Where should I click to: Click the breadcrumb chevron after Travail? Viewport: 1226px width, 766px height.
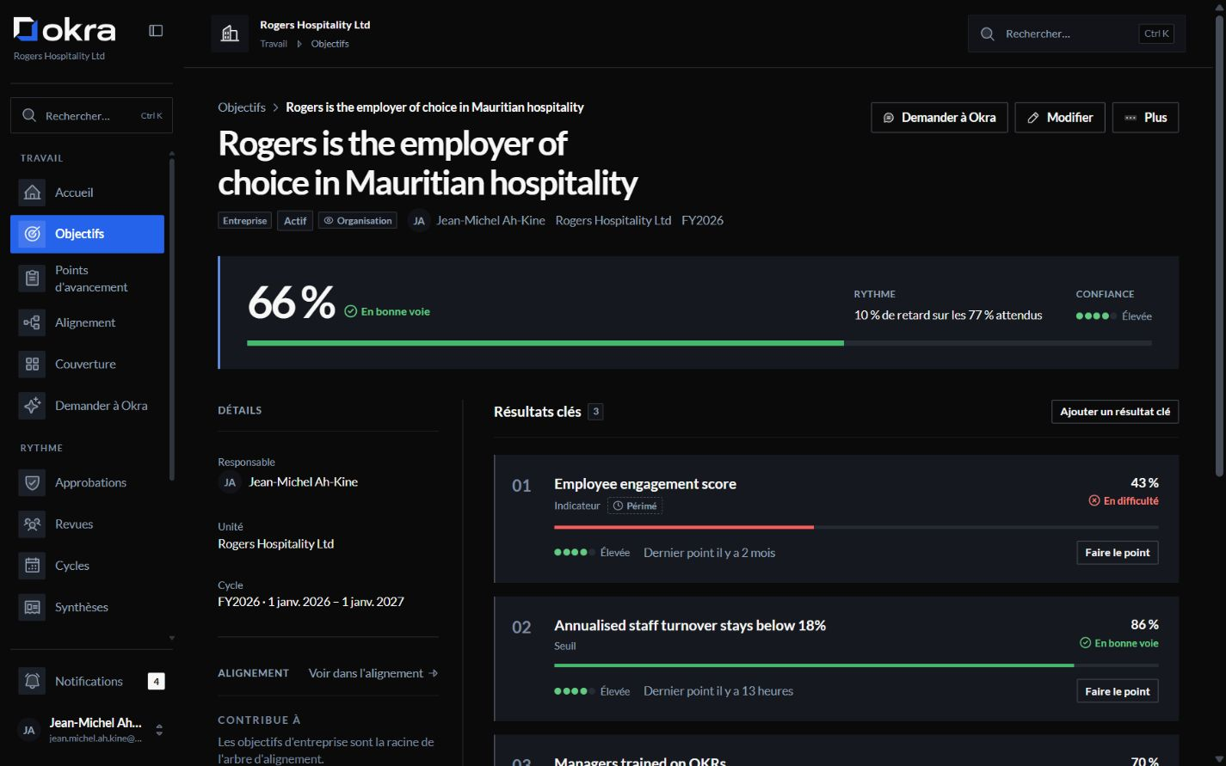coord(299,44)
